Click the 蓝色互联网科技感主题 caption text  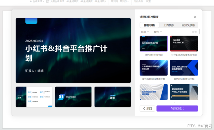[x=154, y=79]
